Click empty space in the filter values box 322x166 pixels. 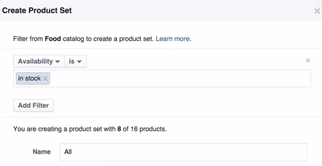(179, 78)
